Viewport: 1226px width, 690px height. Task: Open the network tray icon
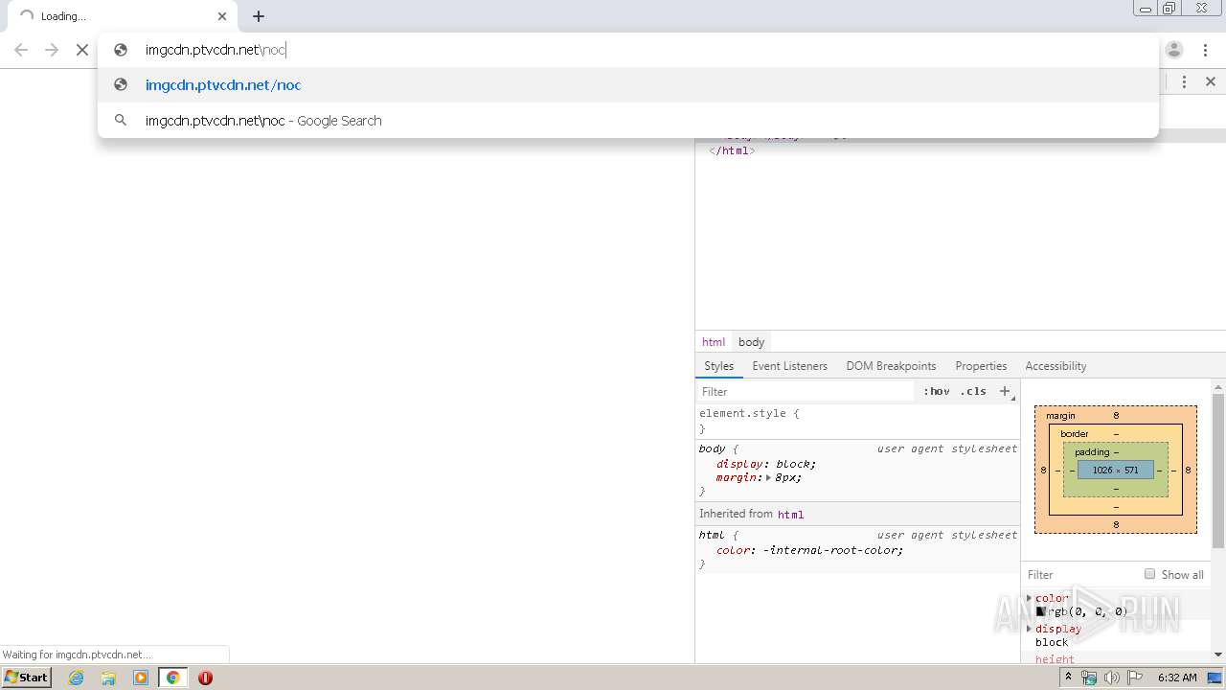tap(1089, 678)
